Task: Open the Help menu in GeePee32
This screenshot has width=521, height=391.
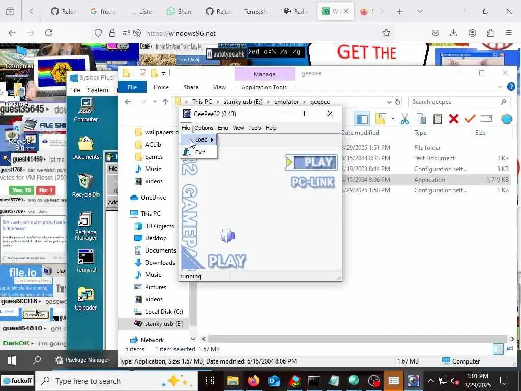Action: point(271,128)
